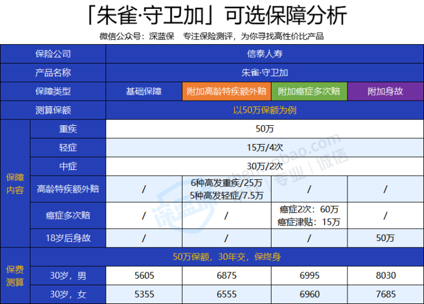
Task: Click the purple 附加身故 header
Action: (385, 92)
